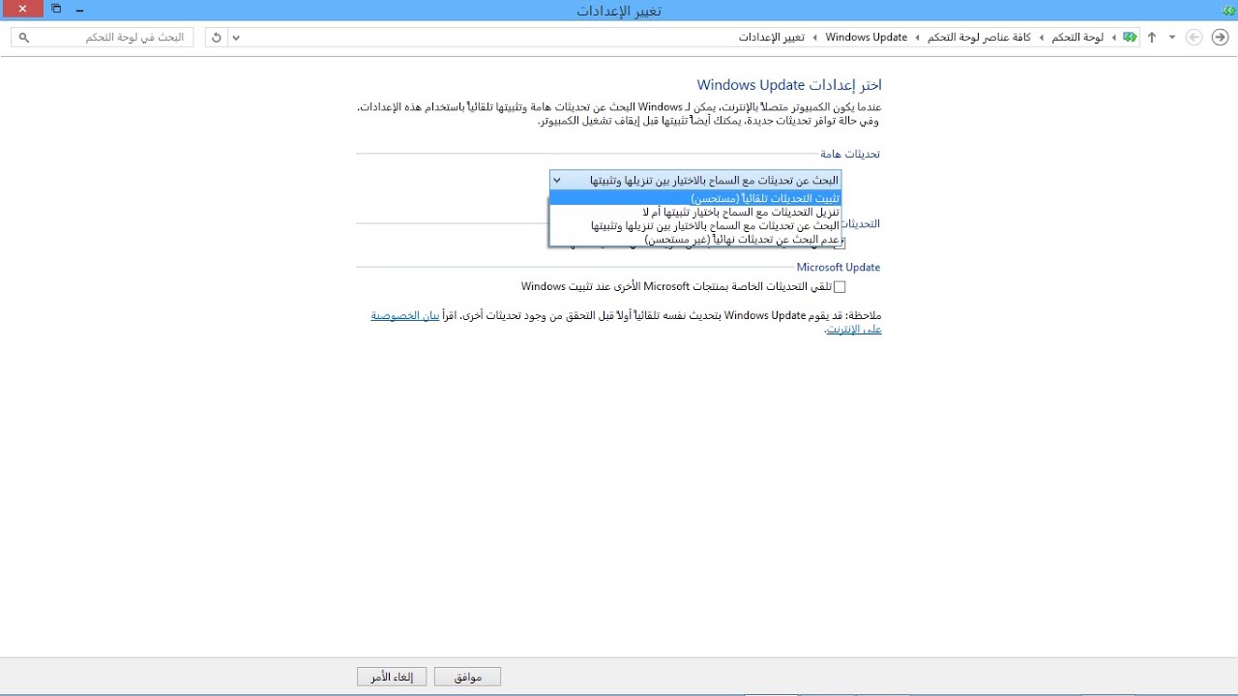The image size is (1238, 696).
Task: Select عدم البحث عن تحديثات نهائياً option
Action: pyautogui.click(x=694, y=239)
